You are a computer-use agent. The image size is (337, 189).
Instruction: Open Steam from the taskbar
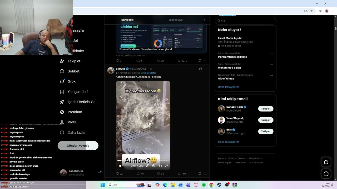pyautogui.click(x=219, y=185)
